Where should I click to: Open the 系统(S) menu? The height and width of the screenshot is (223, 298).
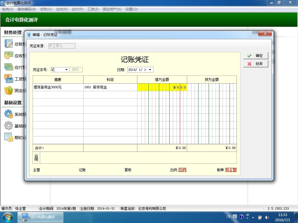[x=8, y=9]
